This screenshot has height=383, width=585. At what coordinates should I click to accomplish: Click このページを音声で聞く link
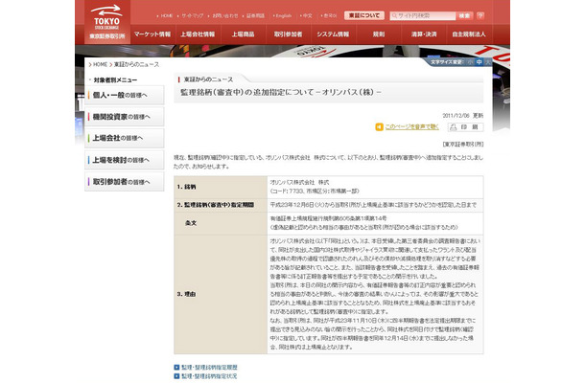[411, 127]
